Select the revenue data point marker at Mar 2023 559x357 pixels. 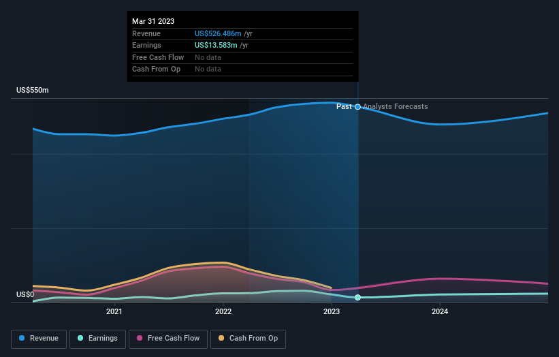(x=357, y=107)
